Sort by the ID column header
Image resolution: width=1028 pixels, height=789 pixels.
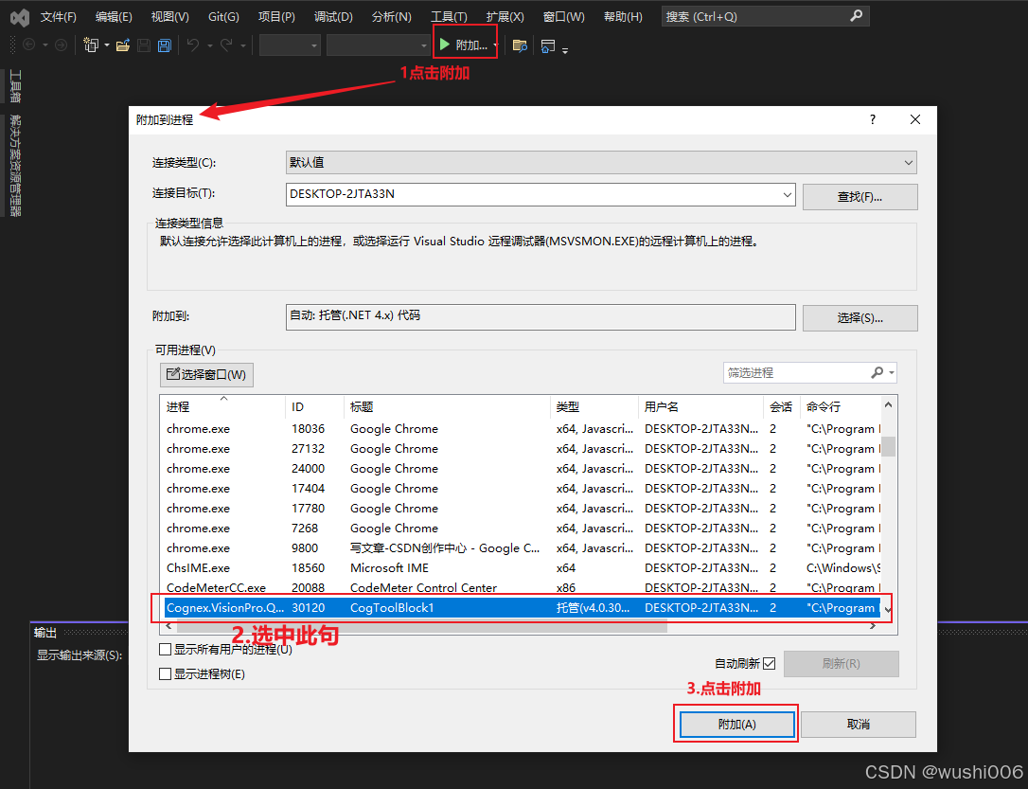(314, 406)
